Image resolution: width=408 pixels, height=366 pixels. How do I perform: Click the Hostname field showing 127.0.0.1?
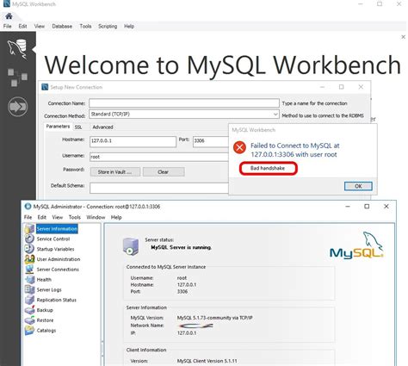[133, 141]
